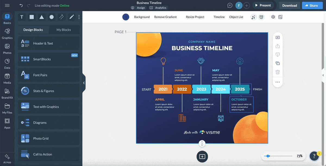326x166 pixels.
Task: Select the triangle shape tool
Action: [42, 17]
